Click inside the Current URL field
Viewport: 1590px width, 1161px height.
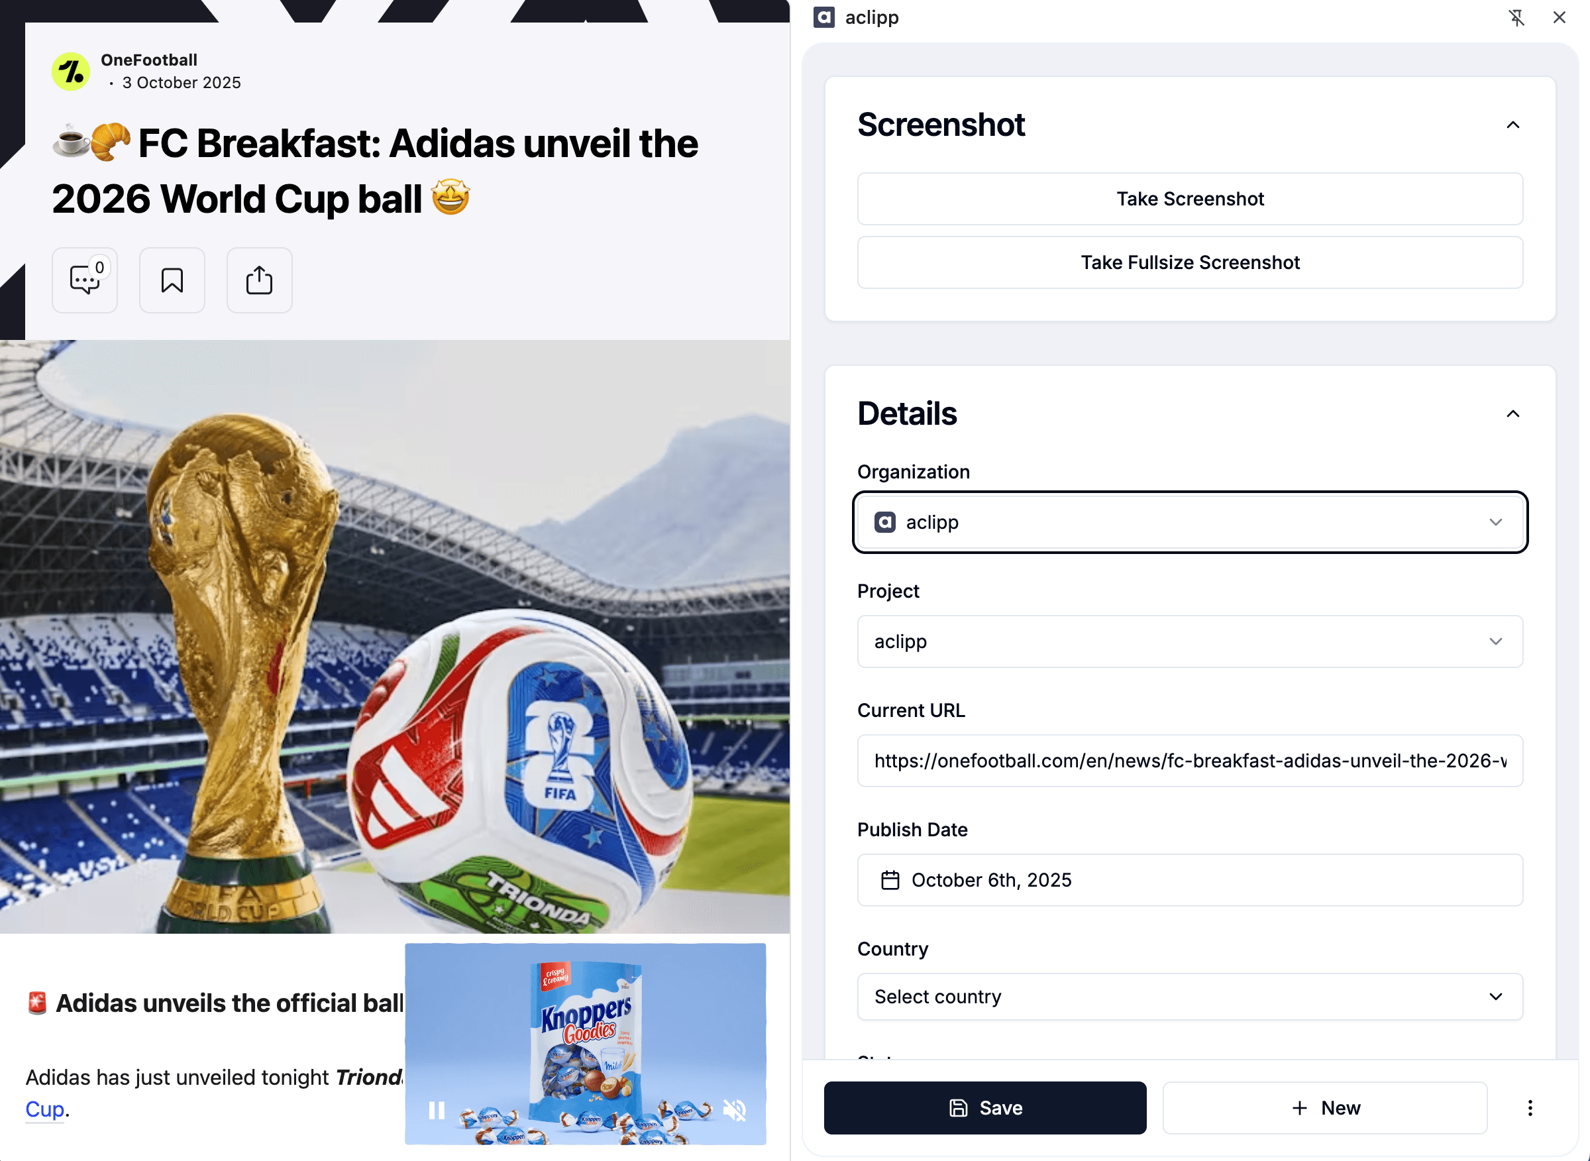(x=1189, y=760)
